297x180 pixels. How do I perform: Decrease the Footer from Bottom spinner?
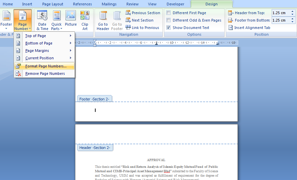(x=293, y=22)
